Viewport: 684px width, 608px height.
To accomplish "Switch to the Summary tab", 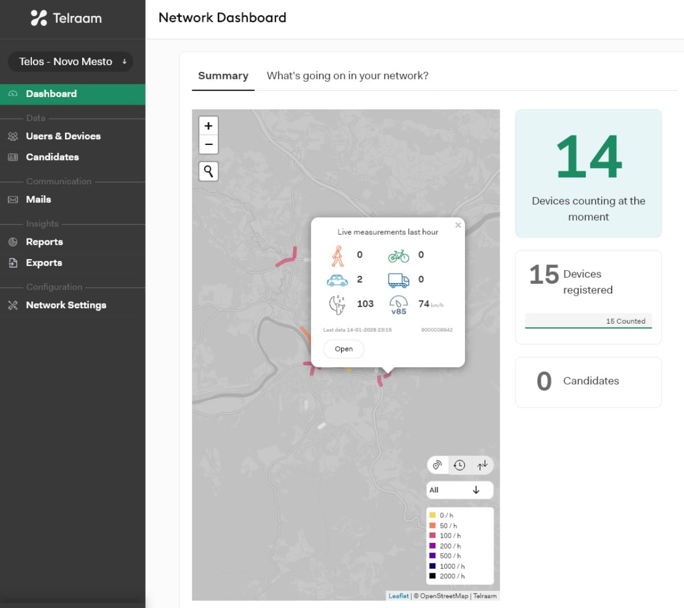I will point(223,75).
